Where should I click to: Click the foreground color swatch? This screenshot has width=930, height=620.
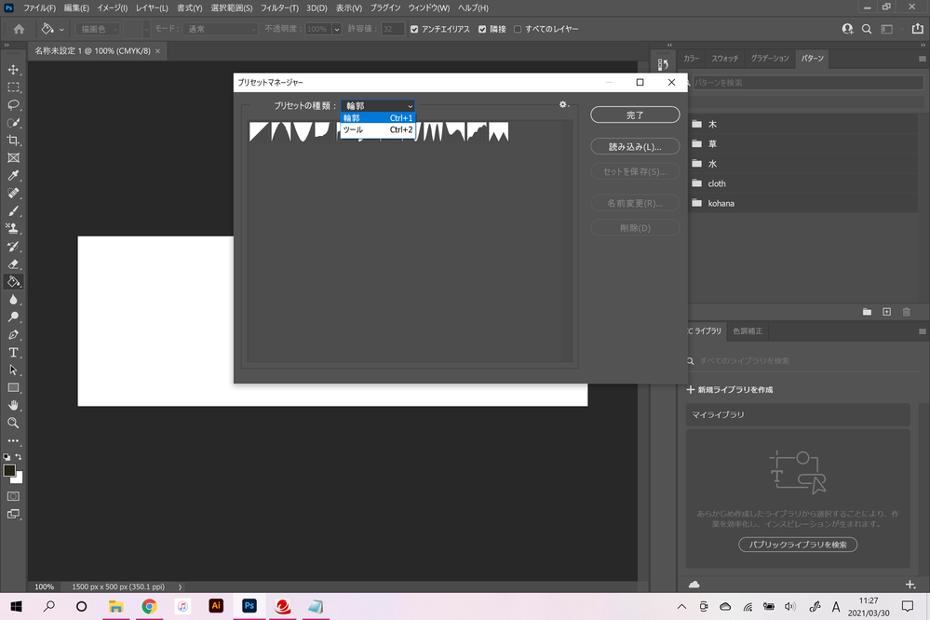point(8,470)
